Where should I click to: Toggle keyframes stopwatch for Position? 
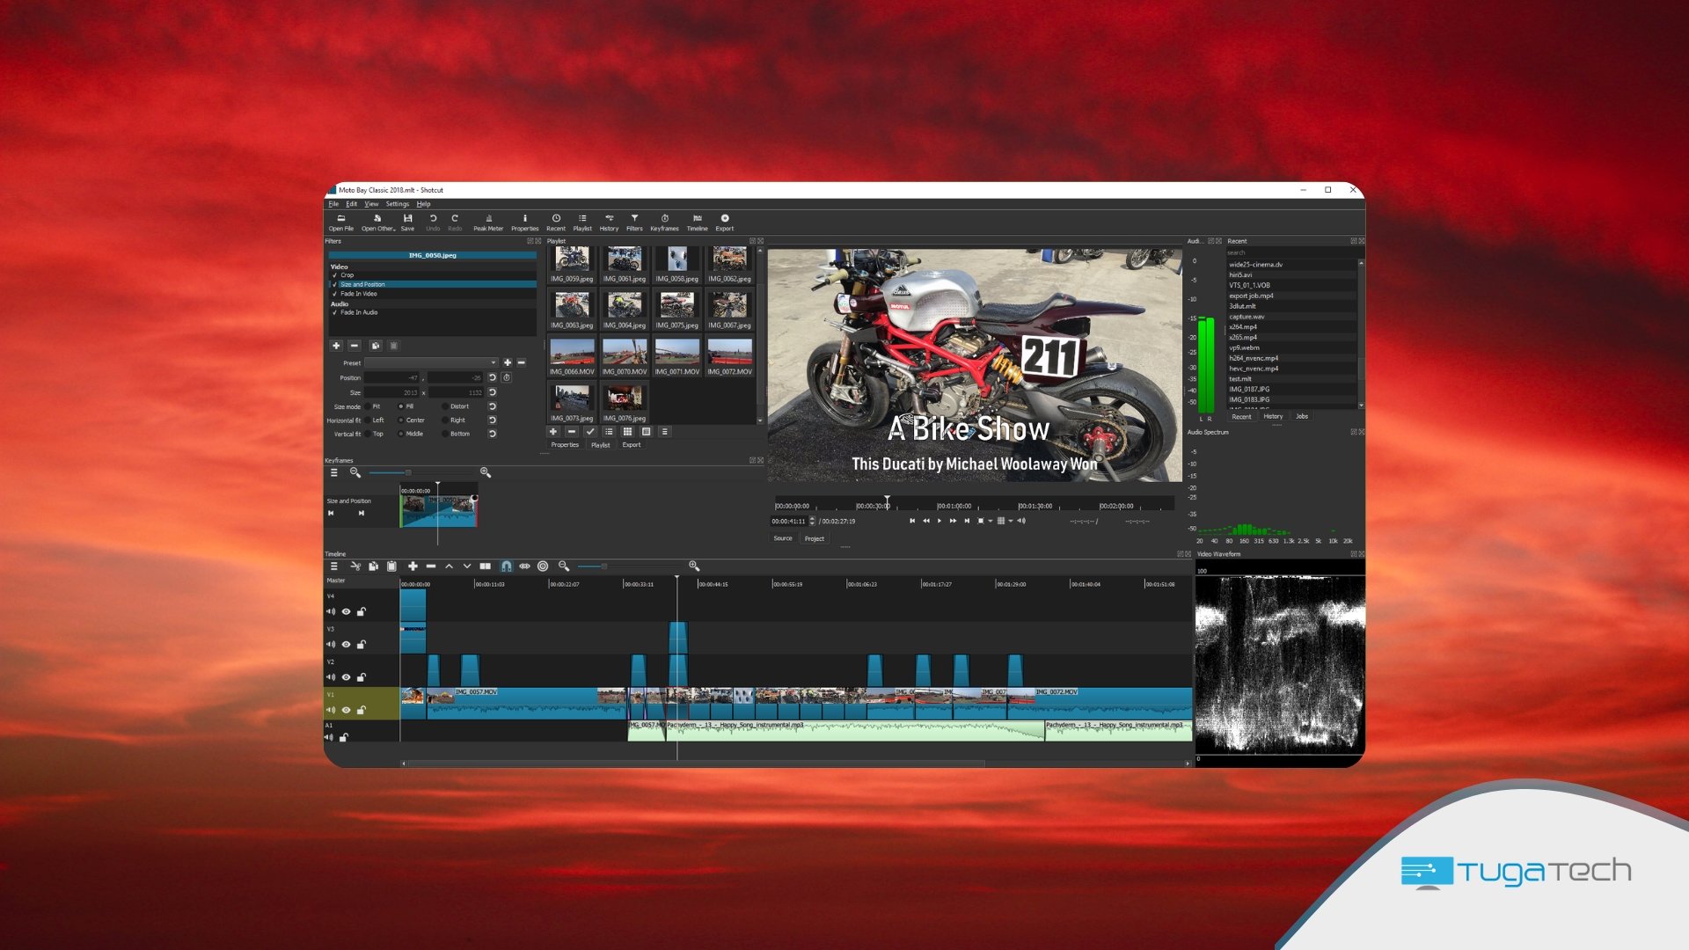tap(507, 377)
